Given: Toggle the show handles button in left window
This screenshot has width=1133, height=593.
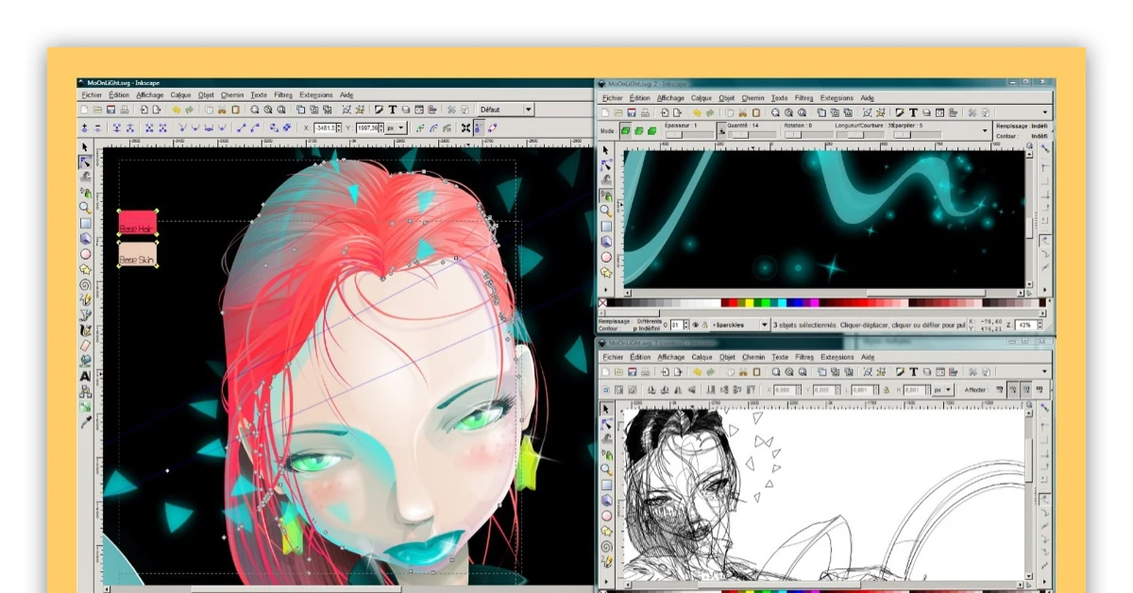Looking at the screenshot, I should point(479,127).
